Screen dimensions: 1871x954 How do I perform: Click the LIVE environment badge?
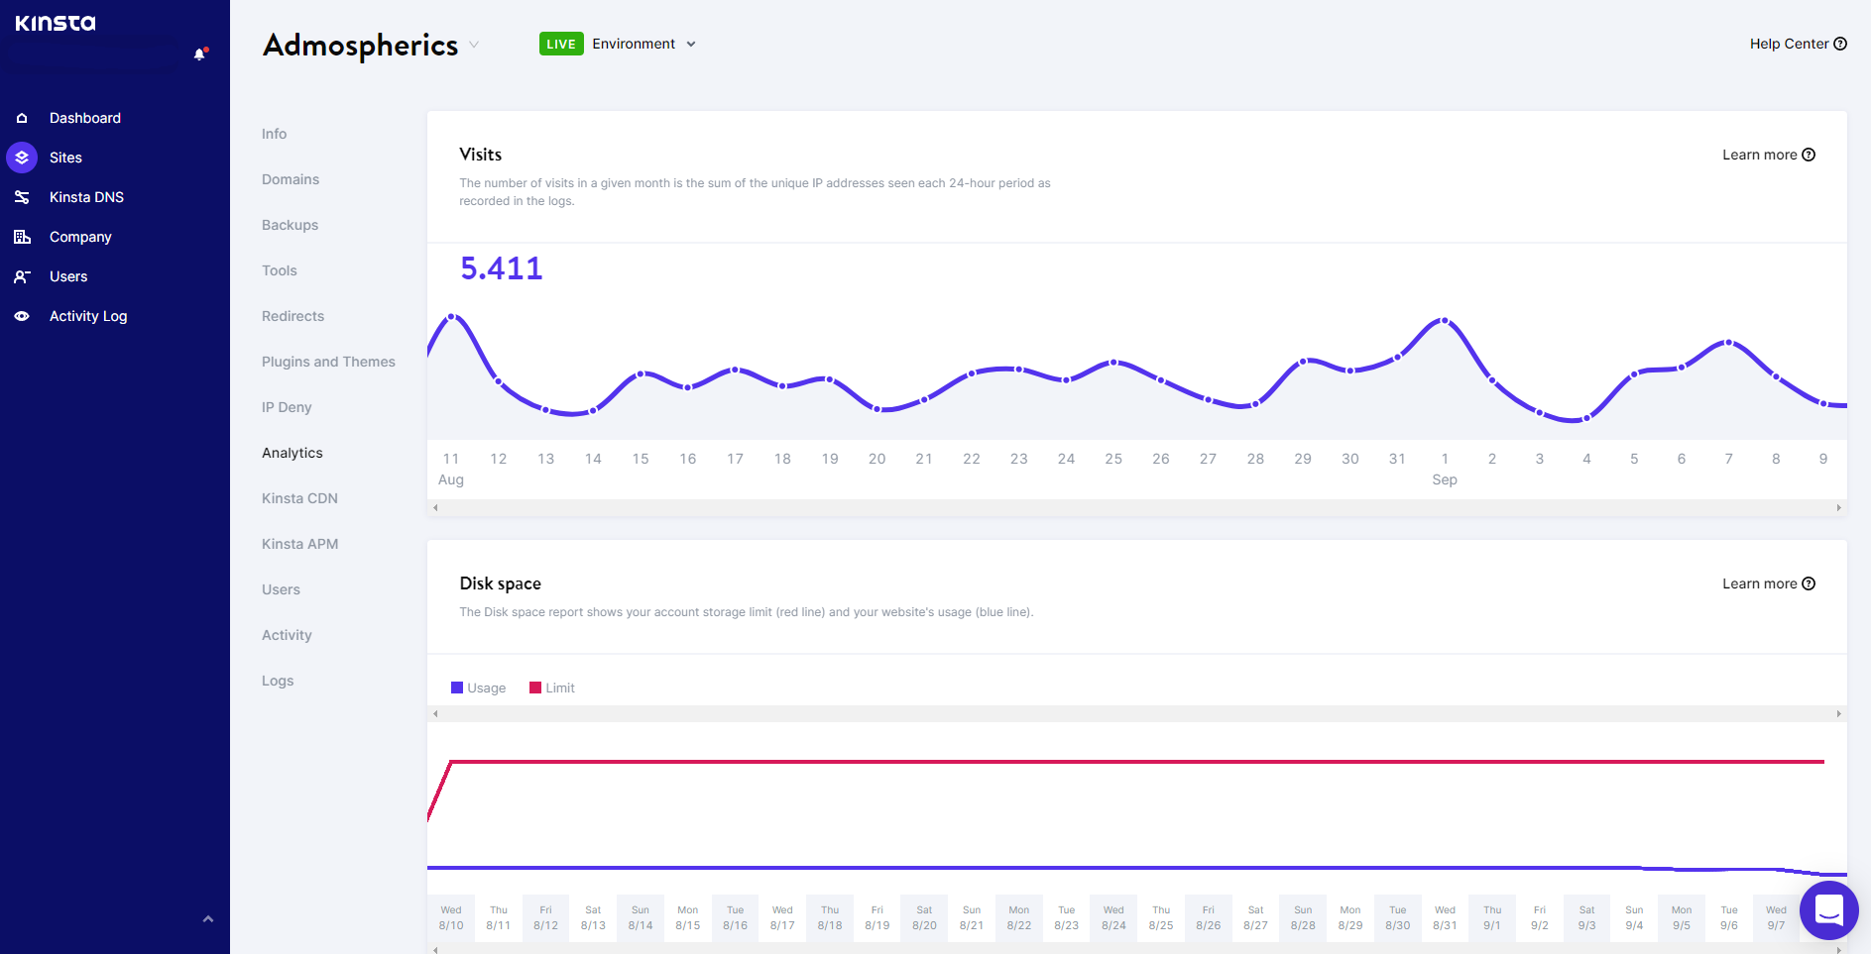tap(561, 44)
